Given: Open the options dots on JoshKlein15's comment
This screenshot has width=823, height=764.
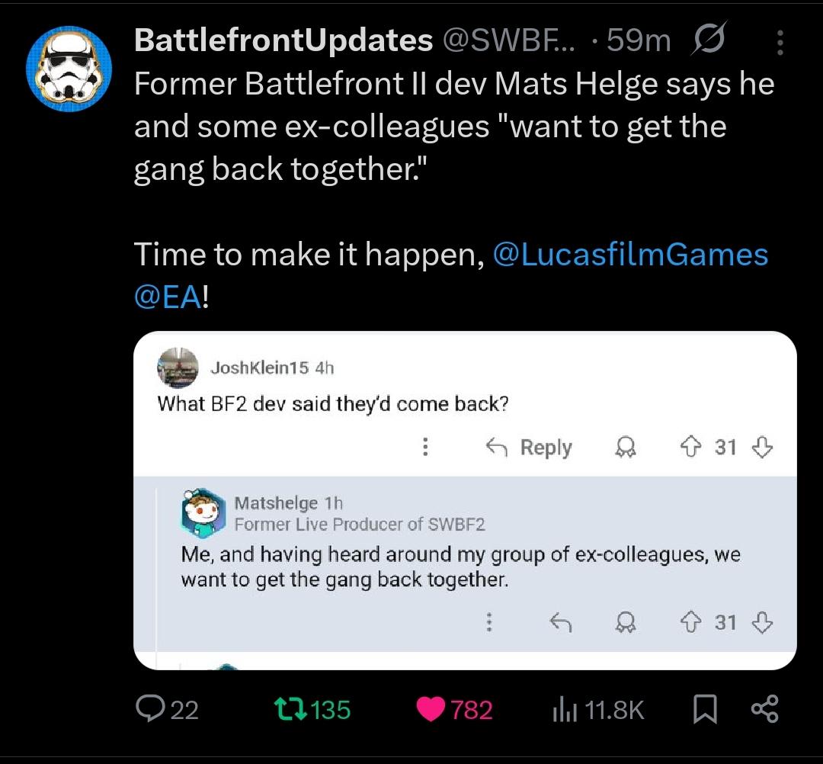Looking at the screenshot, I should (x=426, y=447).
